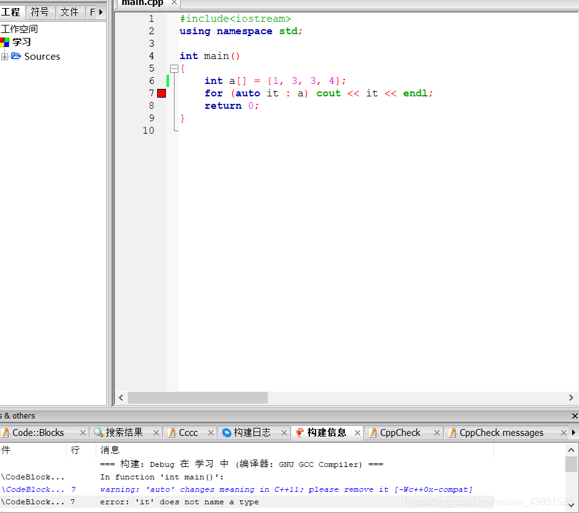
Task: Close the 搜索结果 tab
Action: (x=156, y=433)
